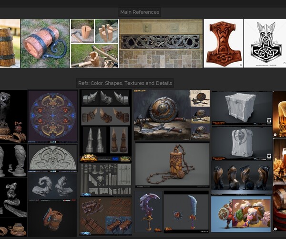286x239 pixels.
Task: Click the stone Celtic knot frieze photo
Action: (161, 43)
